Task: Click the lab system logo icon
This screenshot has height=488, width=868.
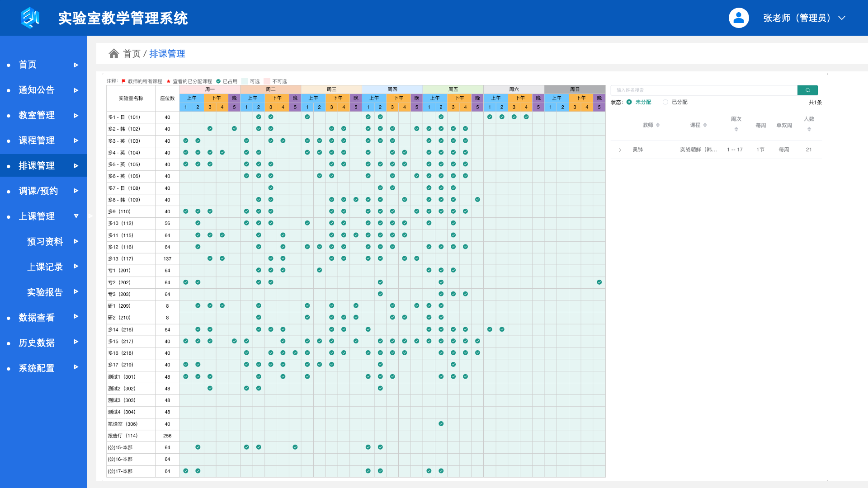Action: (x=30, y=18)
